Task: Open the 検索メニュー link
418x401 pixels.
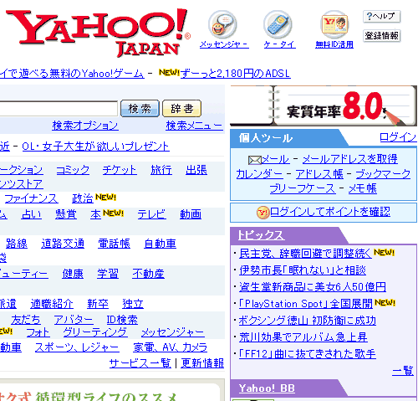Action: tap(194, 126)
